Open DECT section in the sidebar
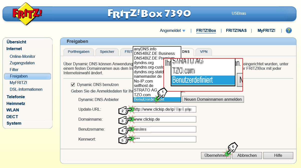This screenshot has height=168, width=301. (x=12, y=117)
